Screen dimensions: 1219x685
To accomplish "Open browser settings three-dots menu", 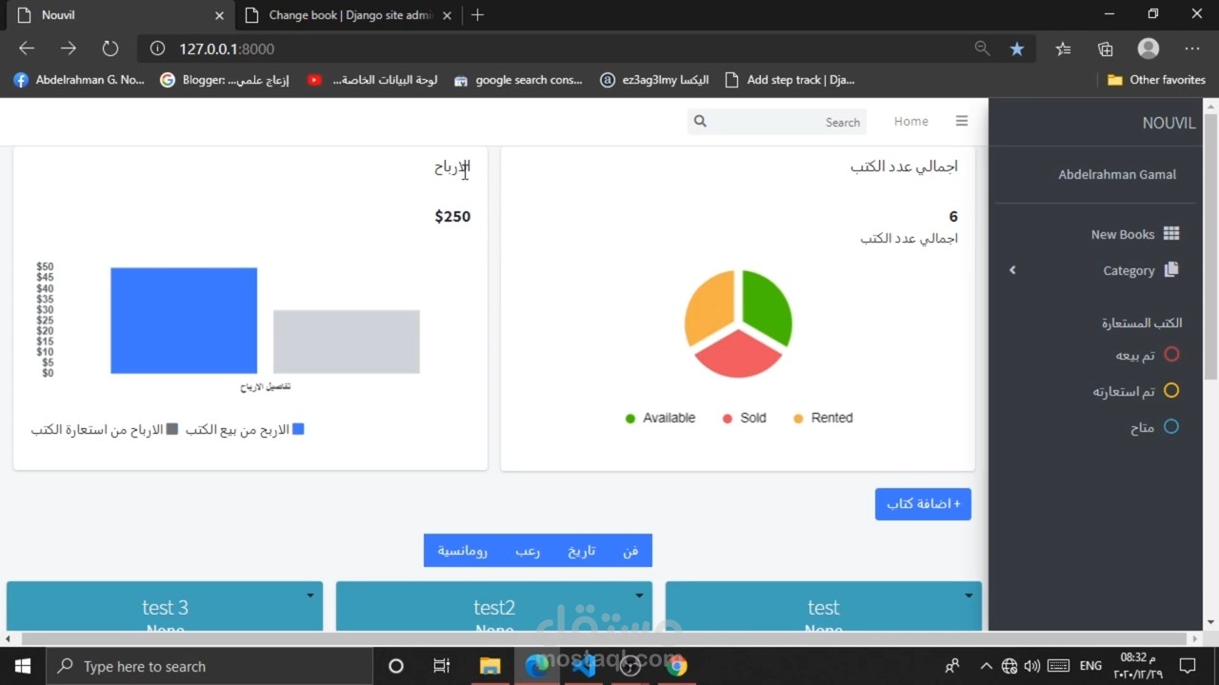I will pyautogui.click(x=1192, y=49).
